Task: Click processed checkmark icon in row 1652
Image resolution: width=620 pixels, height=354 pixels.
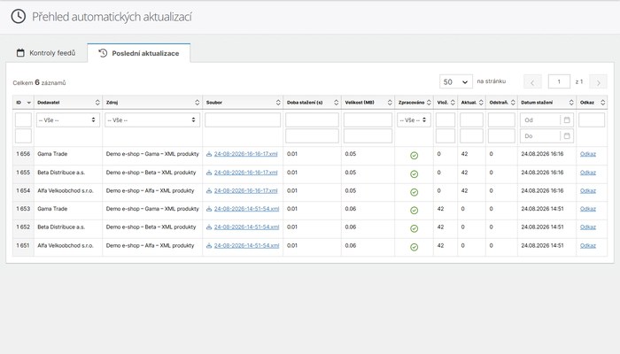Action: (x=414, y=228)
